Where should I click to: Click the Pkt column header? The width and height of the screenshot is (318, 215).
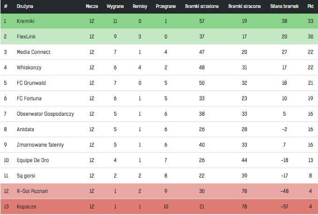[311, 6]
